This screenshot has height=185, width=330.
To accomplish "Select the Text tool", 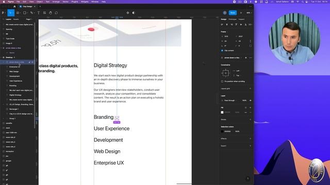I will [x=39, y=13].
